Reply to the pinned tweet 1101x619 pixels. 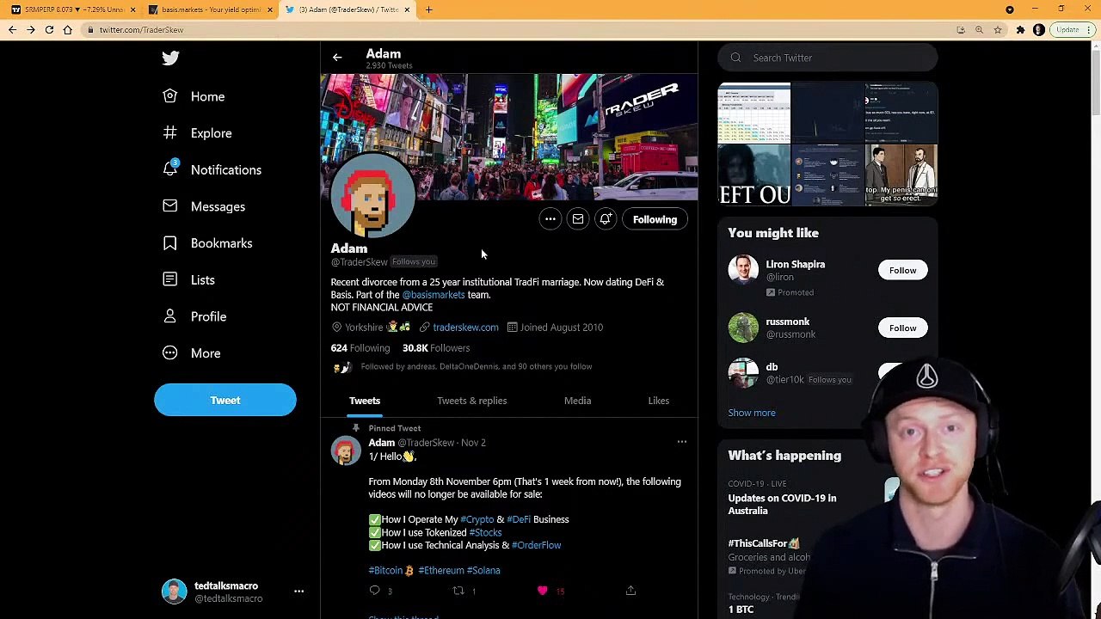coord(374,591)
